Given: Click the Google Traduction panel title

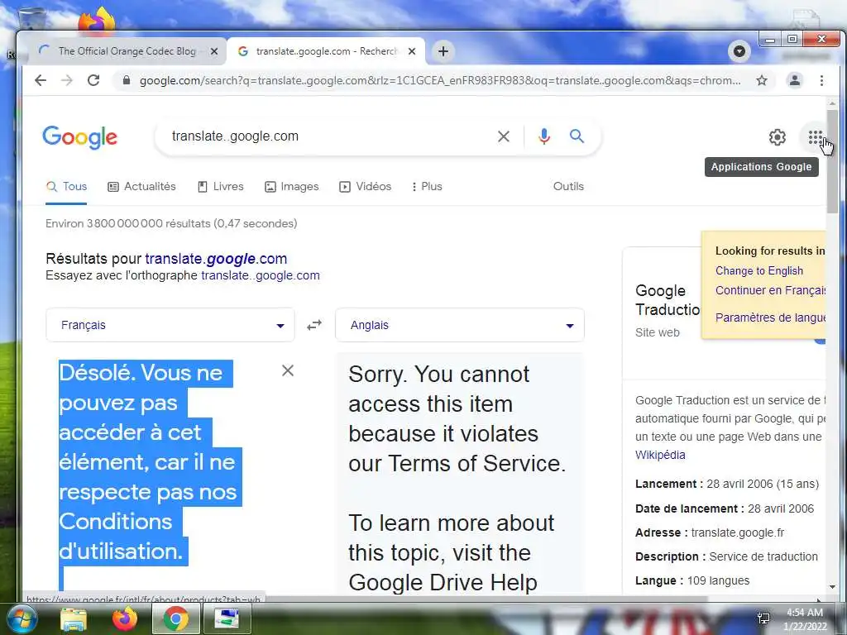Looking at the screenshot, I should click(668, 300).
